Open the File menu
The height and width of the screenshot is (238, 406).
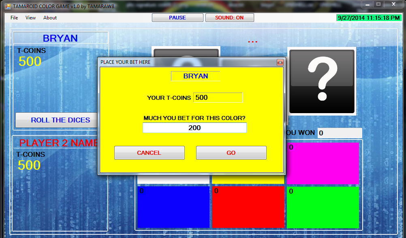point(14,18)
